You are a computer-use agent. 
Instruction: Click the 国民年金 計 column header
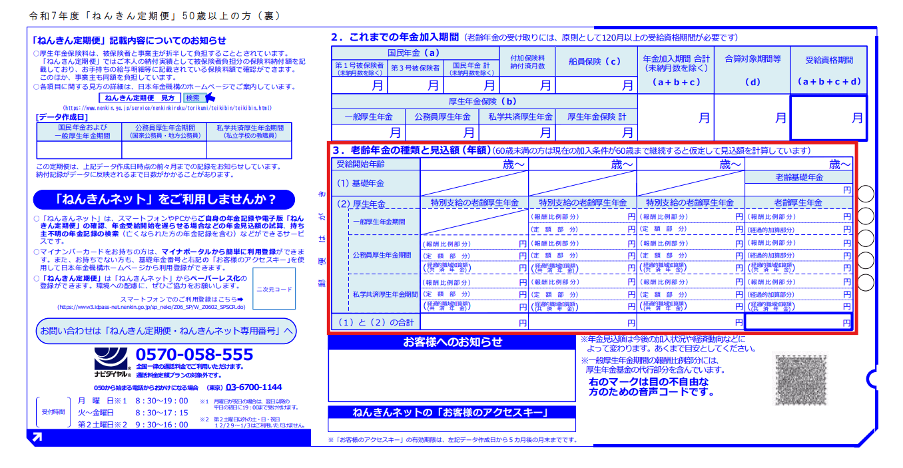[470, 69]
